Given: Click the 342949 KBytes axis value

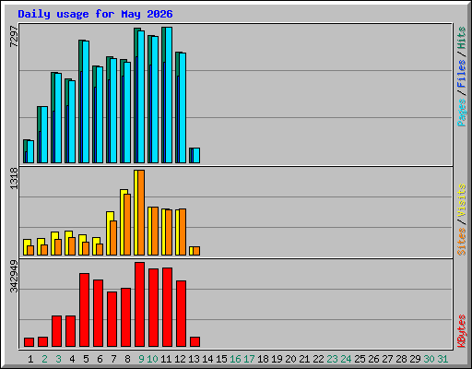Looking at the screenshot, I should (14, 276).
